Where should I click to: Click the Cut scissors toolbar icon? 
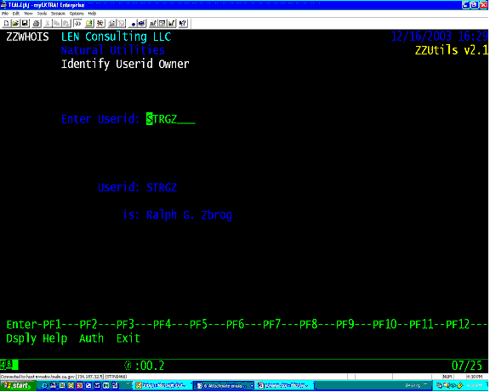47,23
